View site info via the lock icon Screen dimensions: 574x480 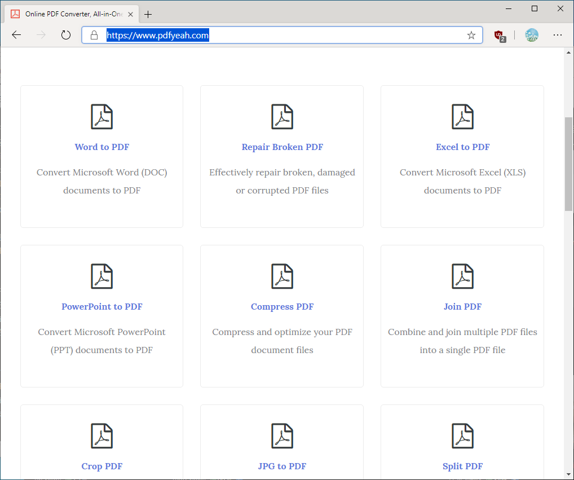tap(94, 35)
